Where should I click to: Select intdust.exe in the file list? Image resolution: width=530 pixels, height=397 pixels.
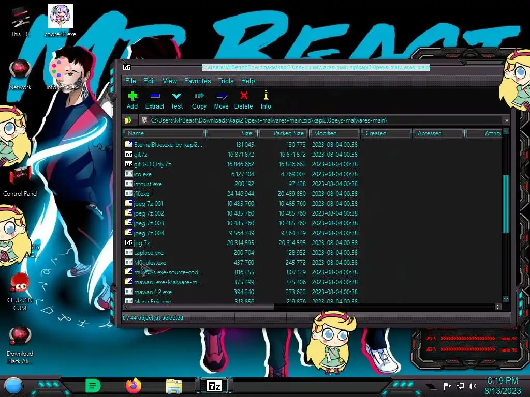pyautogui.click(x=241, y=184)
